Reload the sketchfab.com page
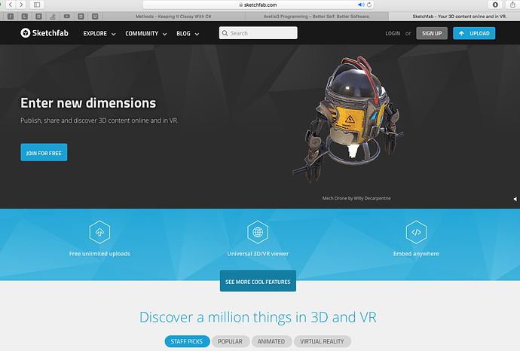The image size is (520, 351). click(x=369, y=5)
